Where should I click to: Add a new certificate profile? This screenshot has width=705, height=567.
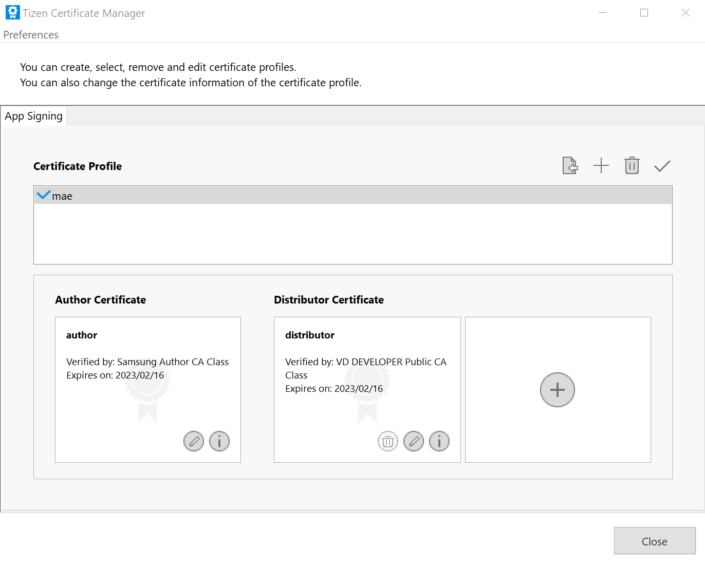pyautogui.click(x=601, y=166)
